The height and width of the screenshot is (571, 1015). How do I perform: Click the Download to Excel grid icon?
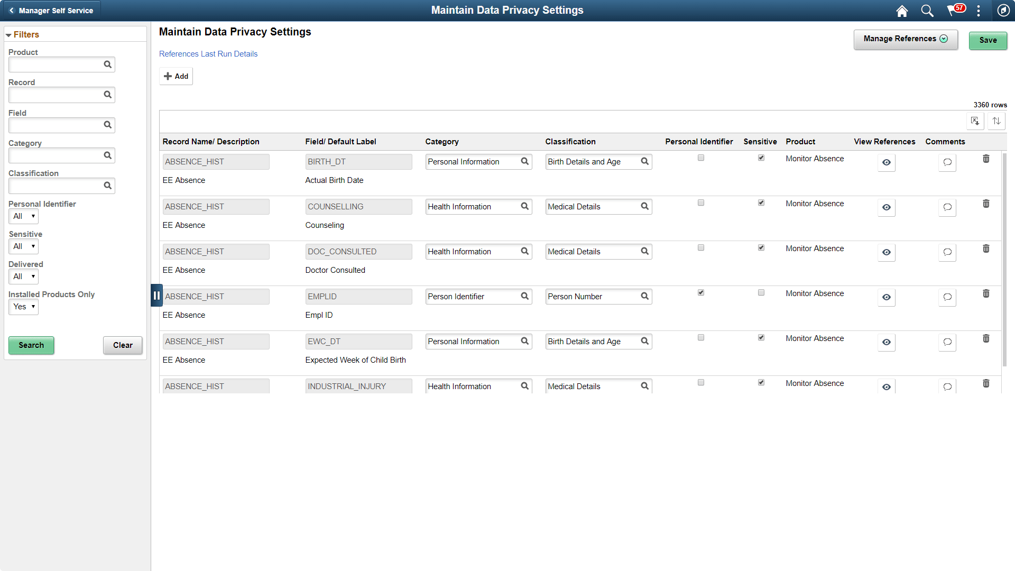pos(975,121)
